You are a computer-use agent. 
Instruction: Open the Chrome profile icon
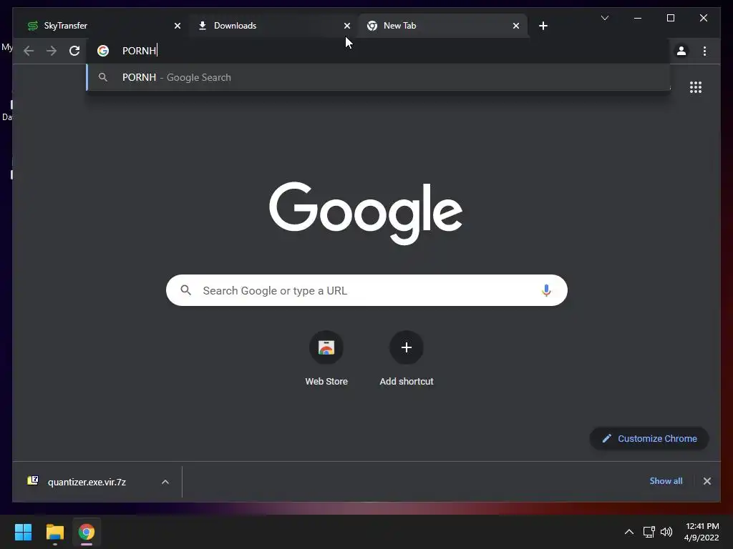pyautogui.click(x=681, y=51)
